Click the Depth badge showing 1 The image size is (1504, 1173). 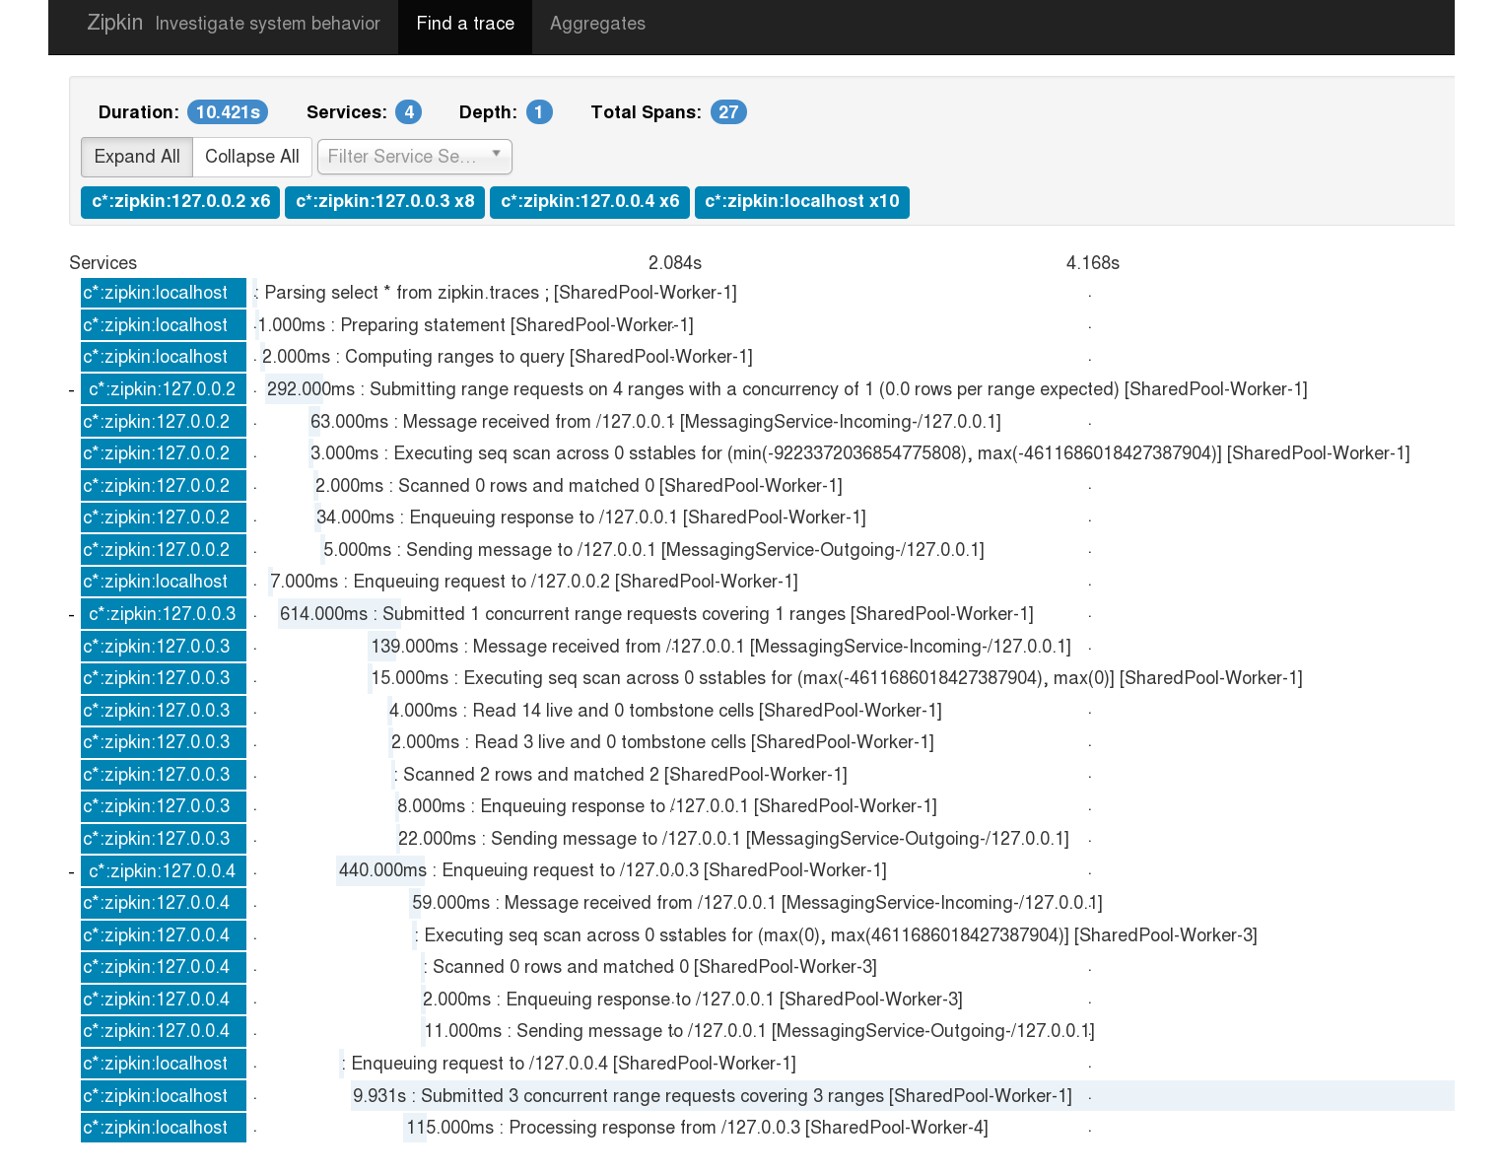tap(539, 112)
